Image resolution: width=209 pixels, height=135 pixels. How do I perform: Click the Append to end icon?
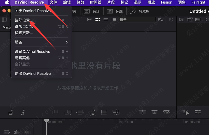[x=68, y=112]
